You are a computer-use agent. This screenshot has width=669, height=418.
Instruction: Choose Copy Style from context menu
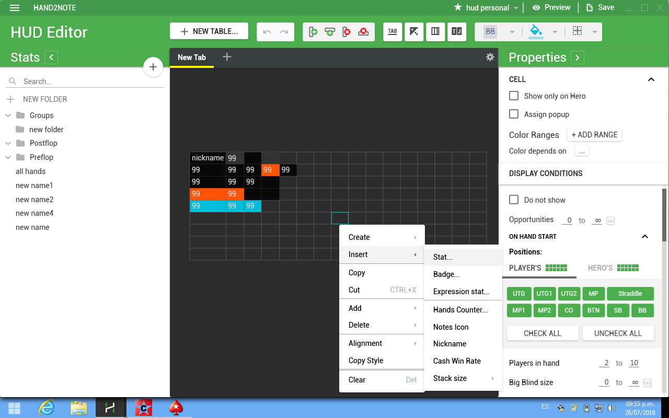pos(382,361)
